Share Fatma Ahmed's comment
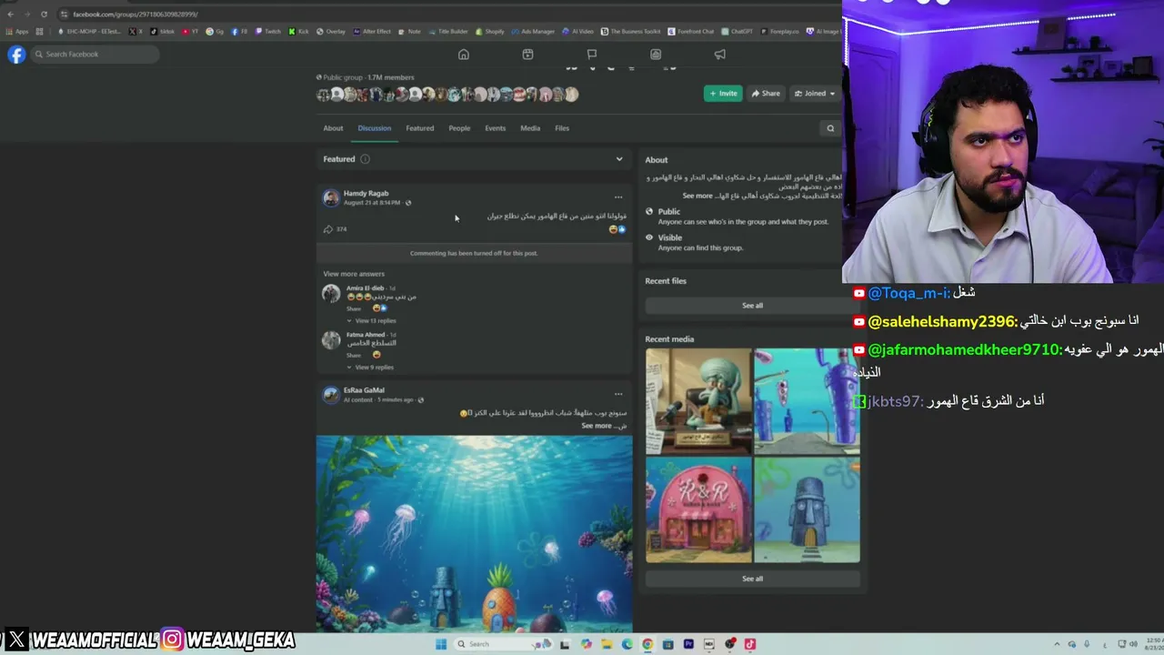The image size is (1164, 655). 354,355
